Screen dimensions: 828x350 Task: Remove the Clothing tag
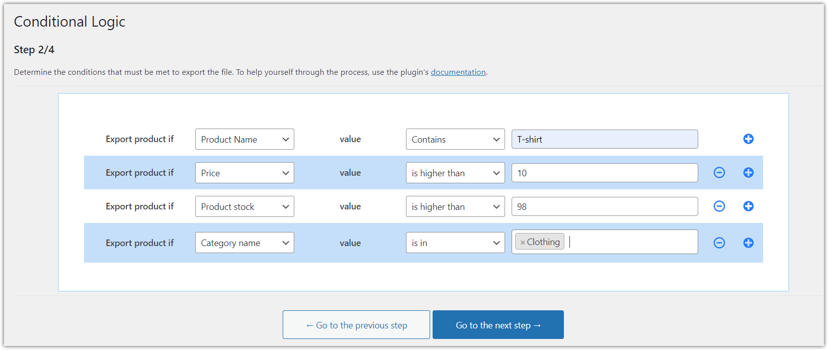tap(523, 243)
